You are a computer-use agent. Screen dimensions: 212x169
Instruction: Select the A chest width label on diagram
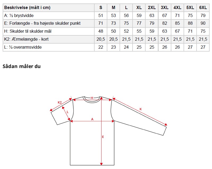[92, 119]
